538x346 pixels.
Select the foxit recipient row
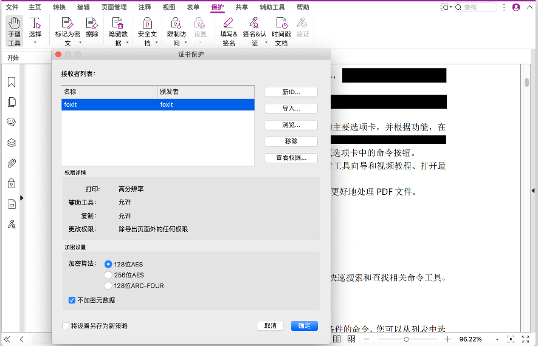tap(158, 104)
